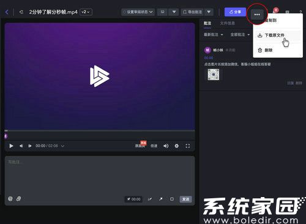Open the v2 version dropdown
306x224 pixels.
point(86,12)
